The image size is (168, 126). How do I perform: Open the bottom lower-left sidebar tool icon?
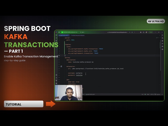56,83
